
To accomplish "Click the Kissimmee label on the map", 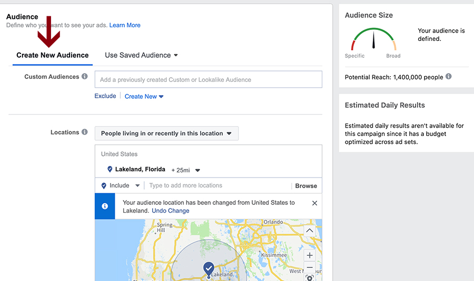I will click(x=274, y=255).
